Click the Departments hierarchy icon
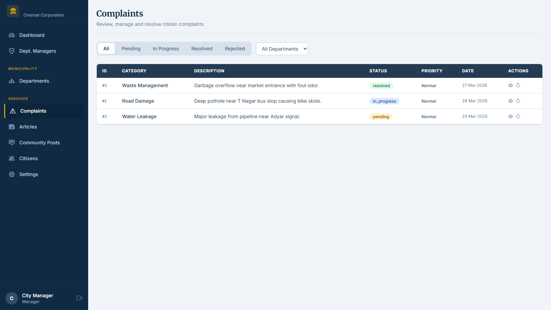Image resolution: width=551 pixels, height=310 pixels. click(11, 81)
